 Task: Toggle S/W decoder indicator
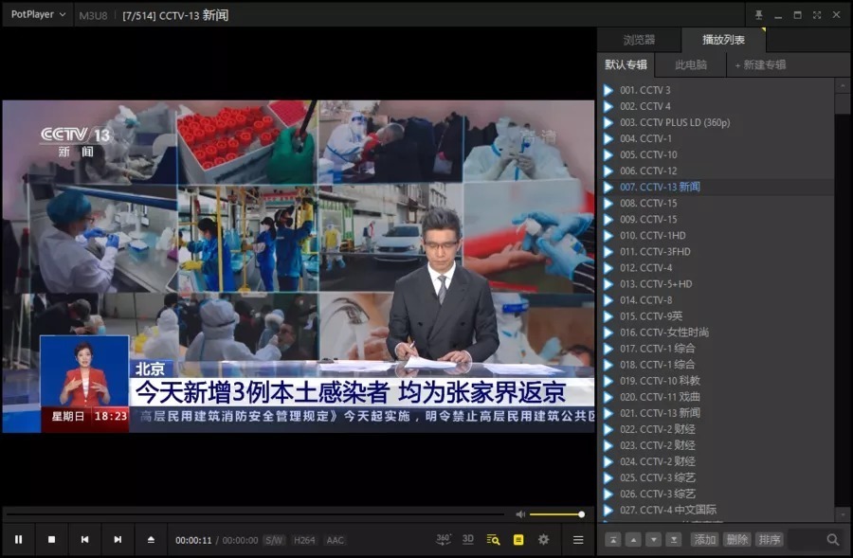click(274, 540)
